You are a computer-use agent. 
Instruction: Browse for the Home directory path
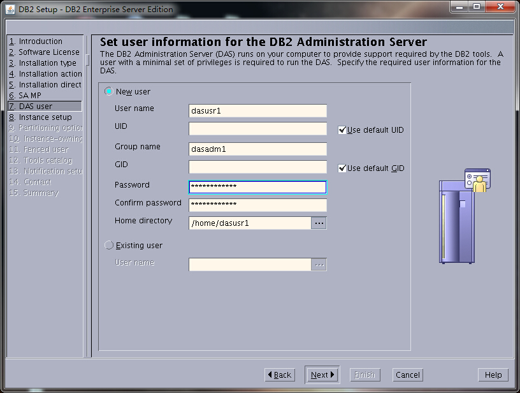pyautogui.click(x=319, y=223)
